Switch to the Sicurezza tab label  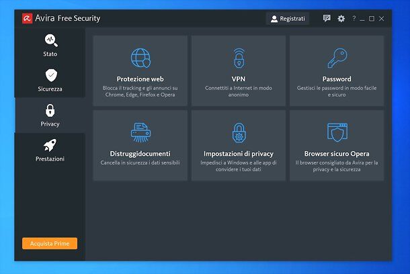(50, 89)
